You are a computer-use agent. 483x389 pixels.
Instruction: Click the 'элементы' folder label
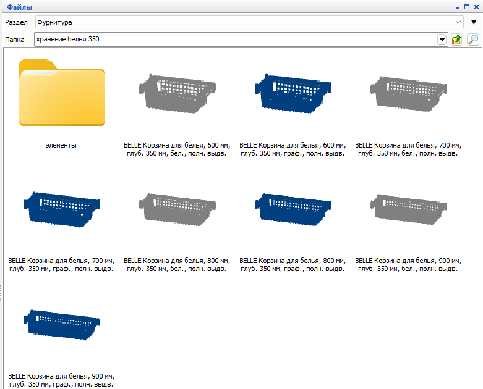(x=61, y=146)
